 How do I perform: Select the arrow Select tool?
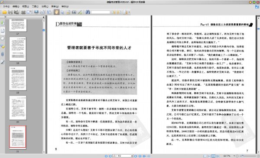(x=62, y=12)
